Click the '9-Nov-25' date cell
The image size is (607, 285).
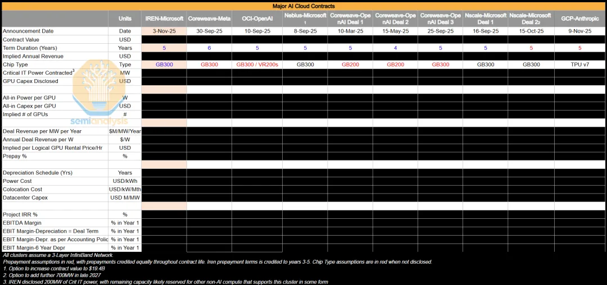tap(580, 31)
